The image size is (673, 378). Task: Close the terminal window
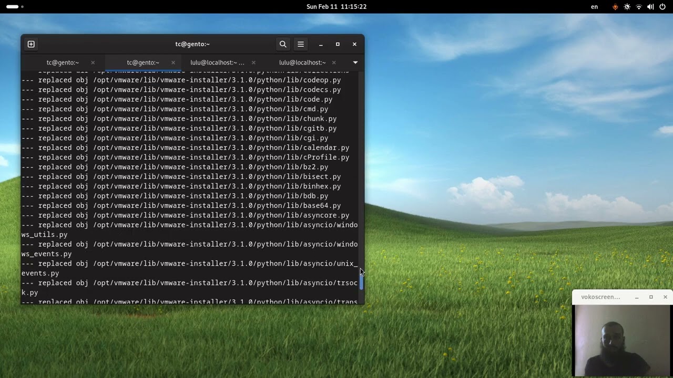coord(354,44)
